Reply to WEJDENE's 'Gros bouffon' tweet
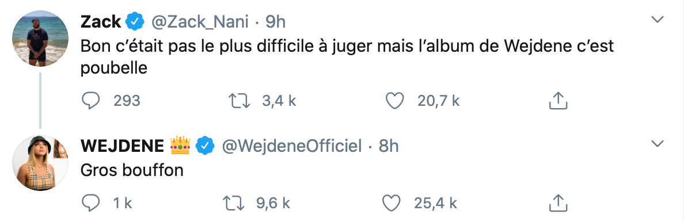 91,202
